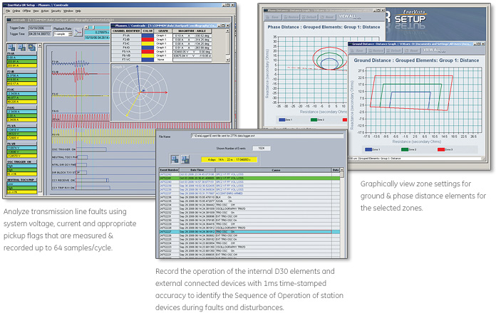Click the Date Time column header in event log
Screen dimensions: 496x313
[x=197, y=170]
